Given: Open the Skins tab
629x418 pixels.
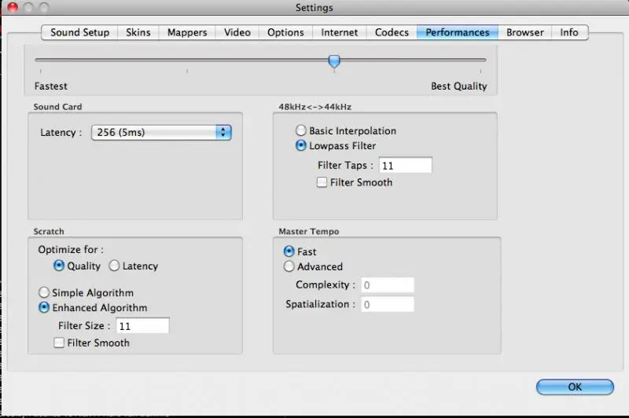Looking at the screenshot, I should coord(138,32).
